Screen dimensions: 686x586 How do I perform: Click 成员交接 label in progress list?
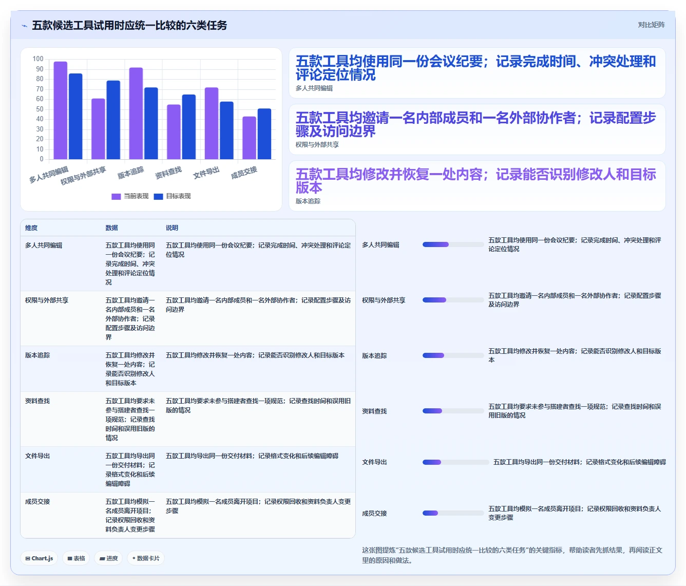[374, 514]
